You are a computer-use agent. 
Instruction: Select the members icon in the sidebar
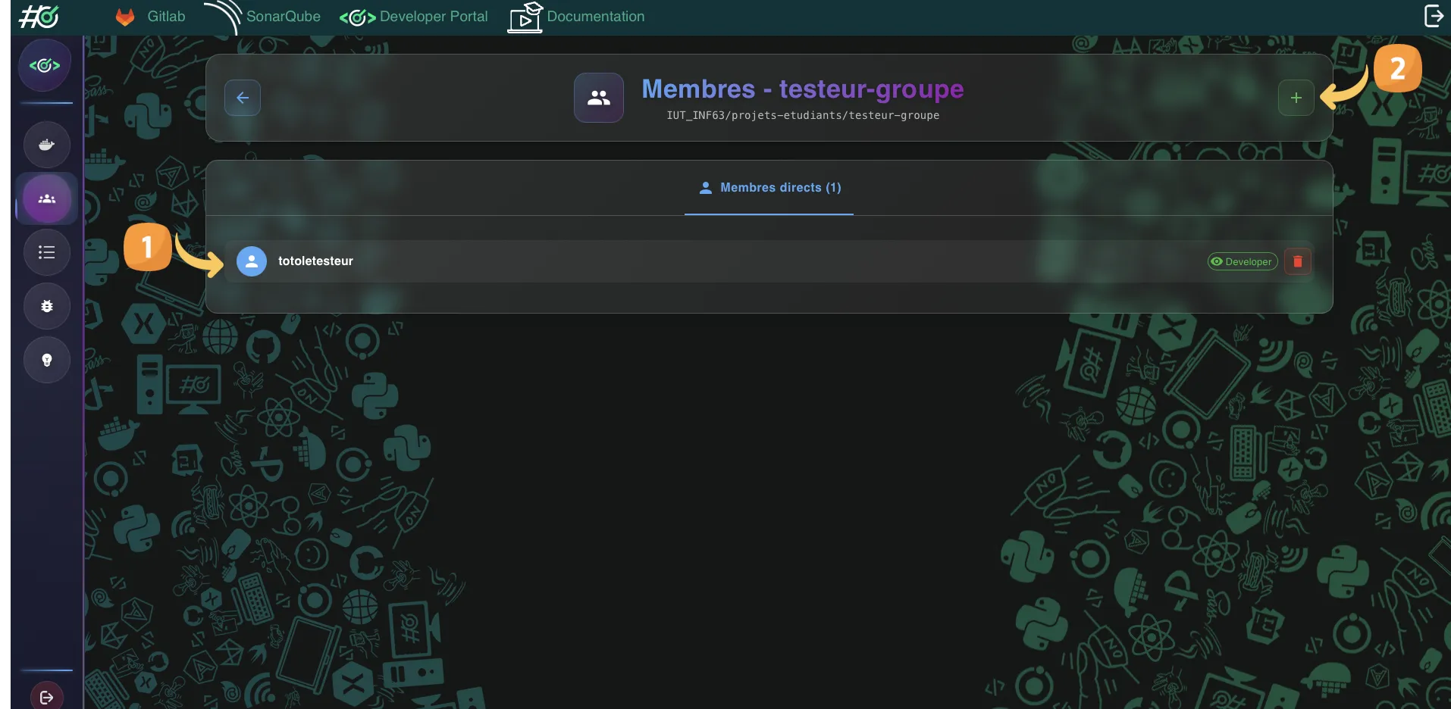[46, 198]
